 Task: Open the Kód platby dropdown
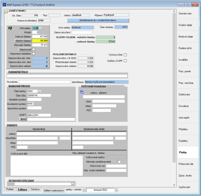(40, 28)
